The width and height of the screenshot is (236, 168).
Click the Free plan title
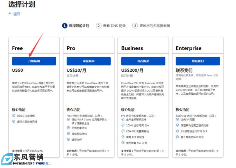(x=18, y=48)
